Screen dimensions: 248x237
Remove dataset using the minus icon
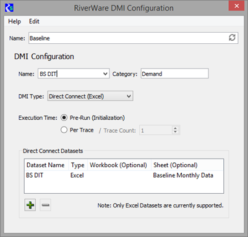[45, 205]
